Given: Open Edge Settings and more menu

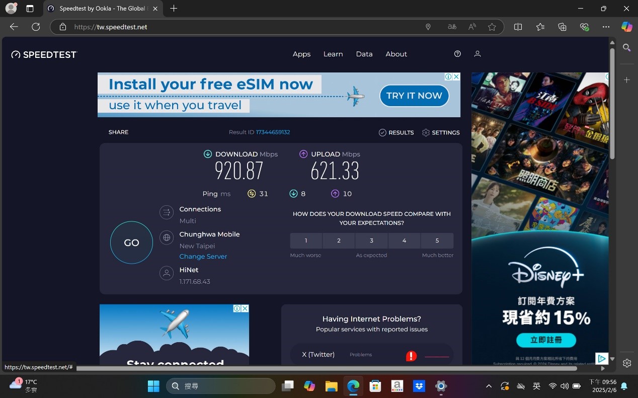Looking at the screenshot, I should click(606, 27).
